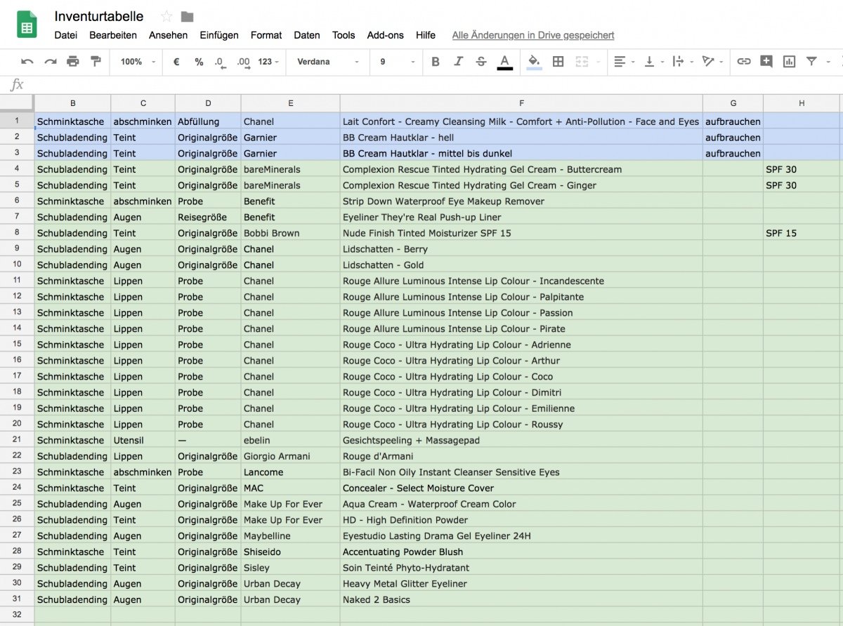The height and width of the screenshot is (626, 843).
Task: Click the merge cells icon
Action: (x=581, y=62)
